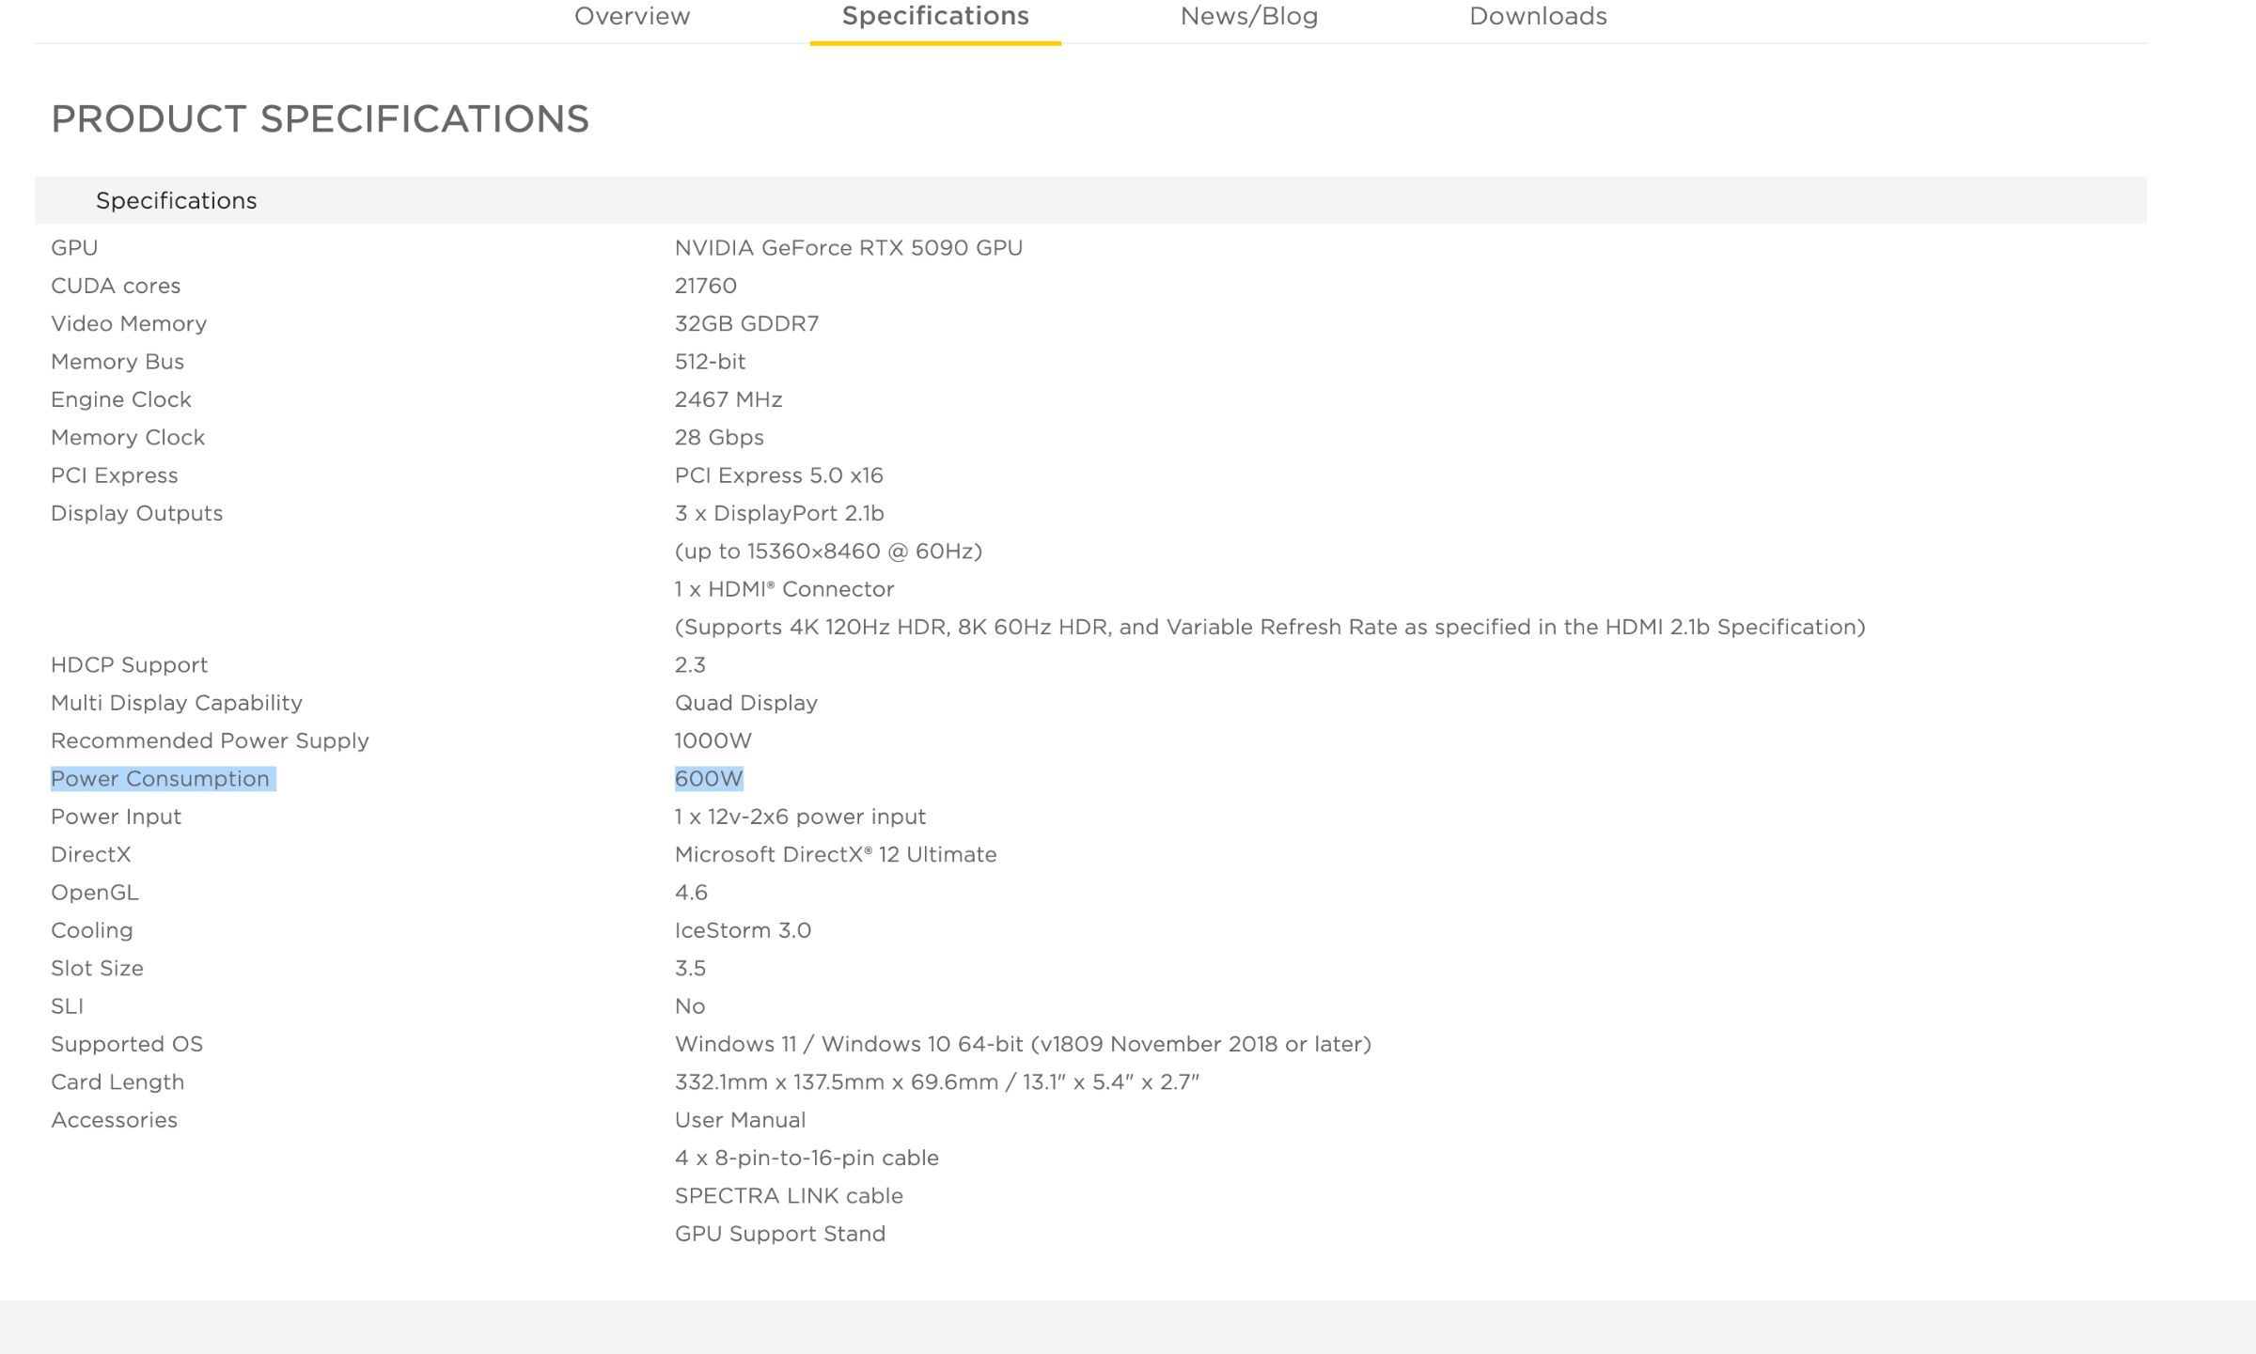The image size is (2256, 1354).
Task: Switch to the Overview tab
Action: (x=632, y=16)
